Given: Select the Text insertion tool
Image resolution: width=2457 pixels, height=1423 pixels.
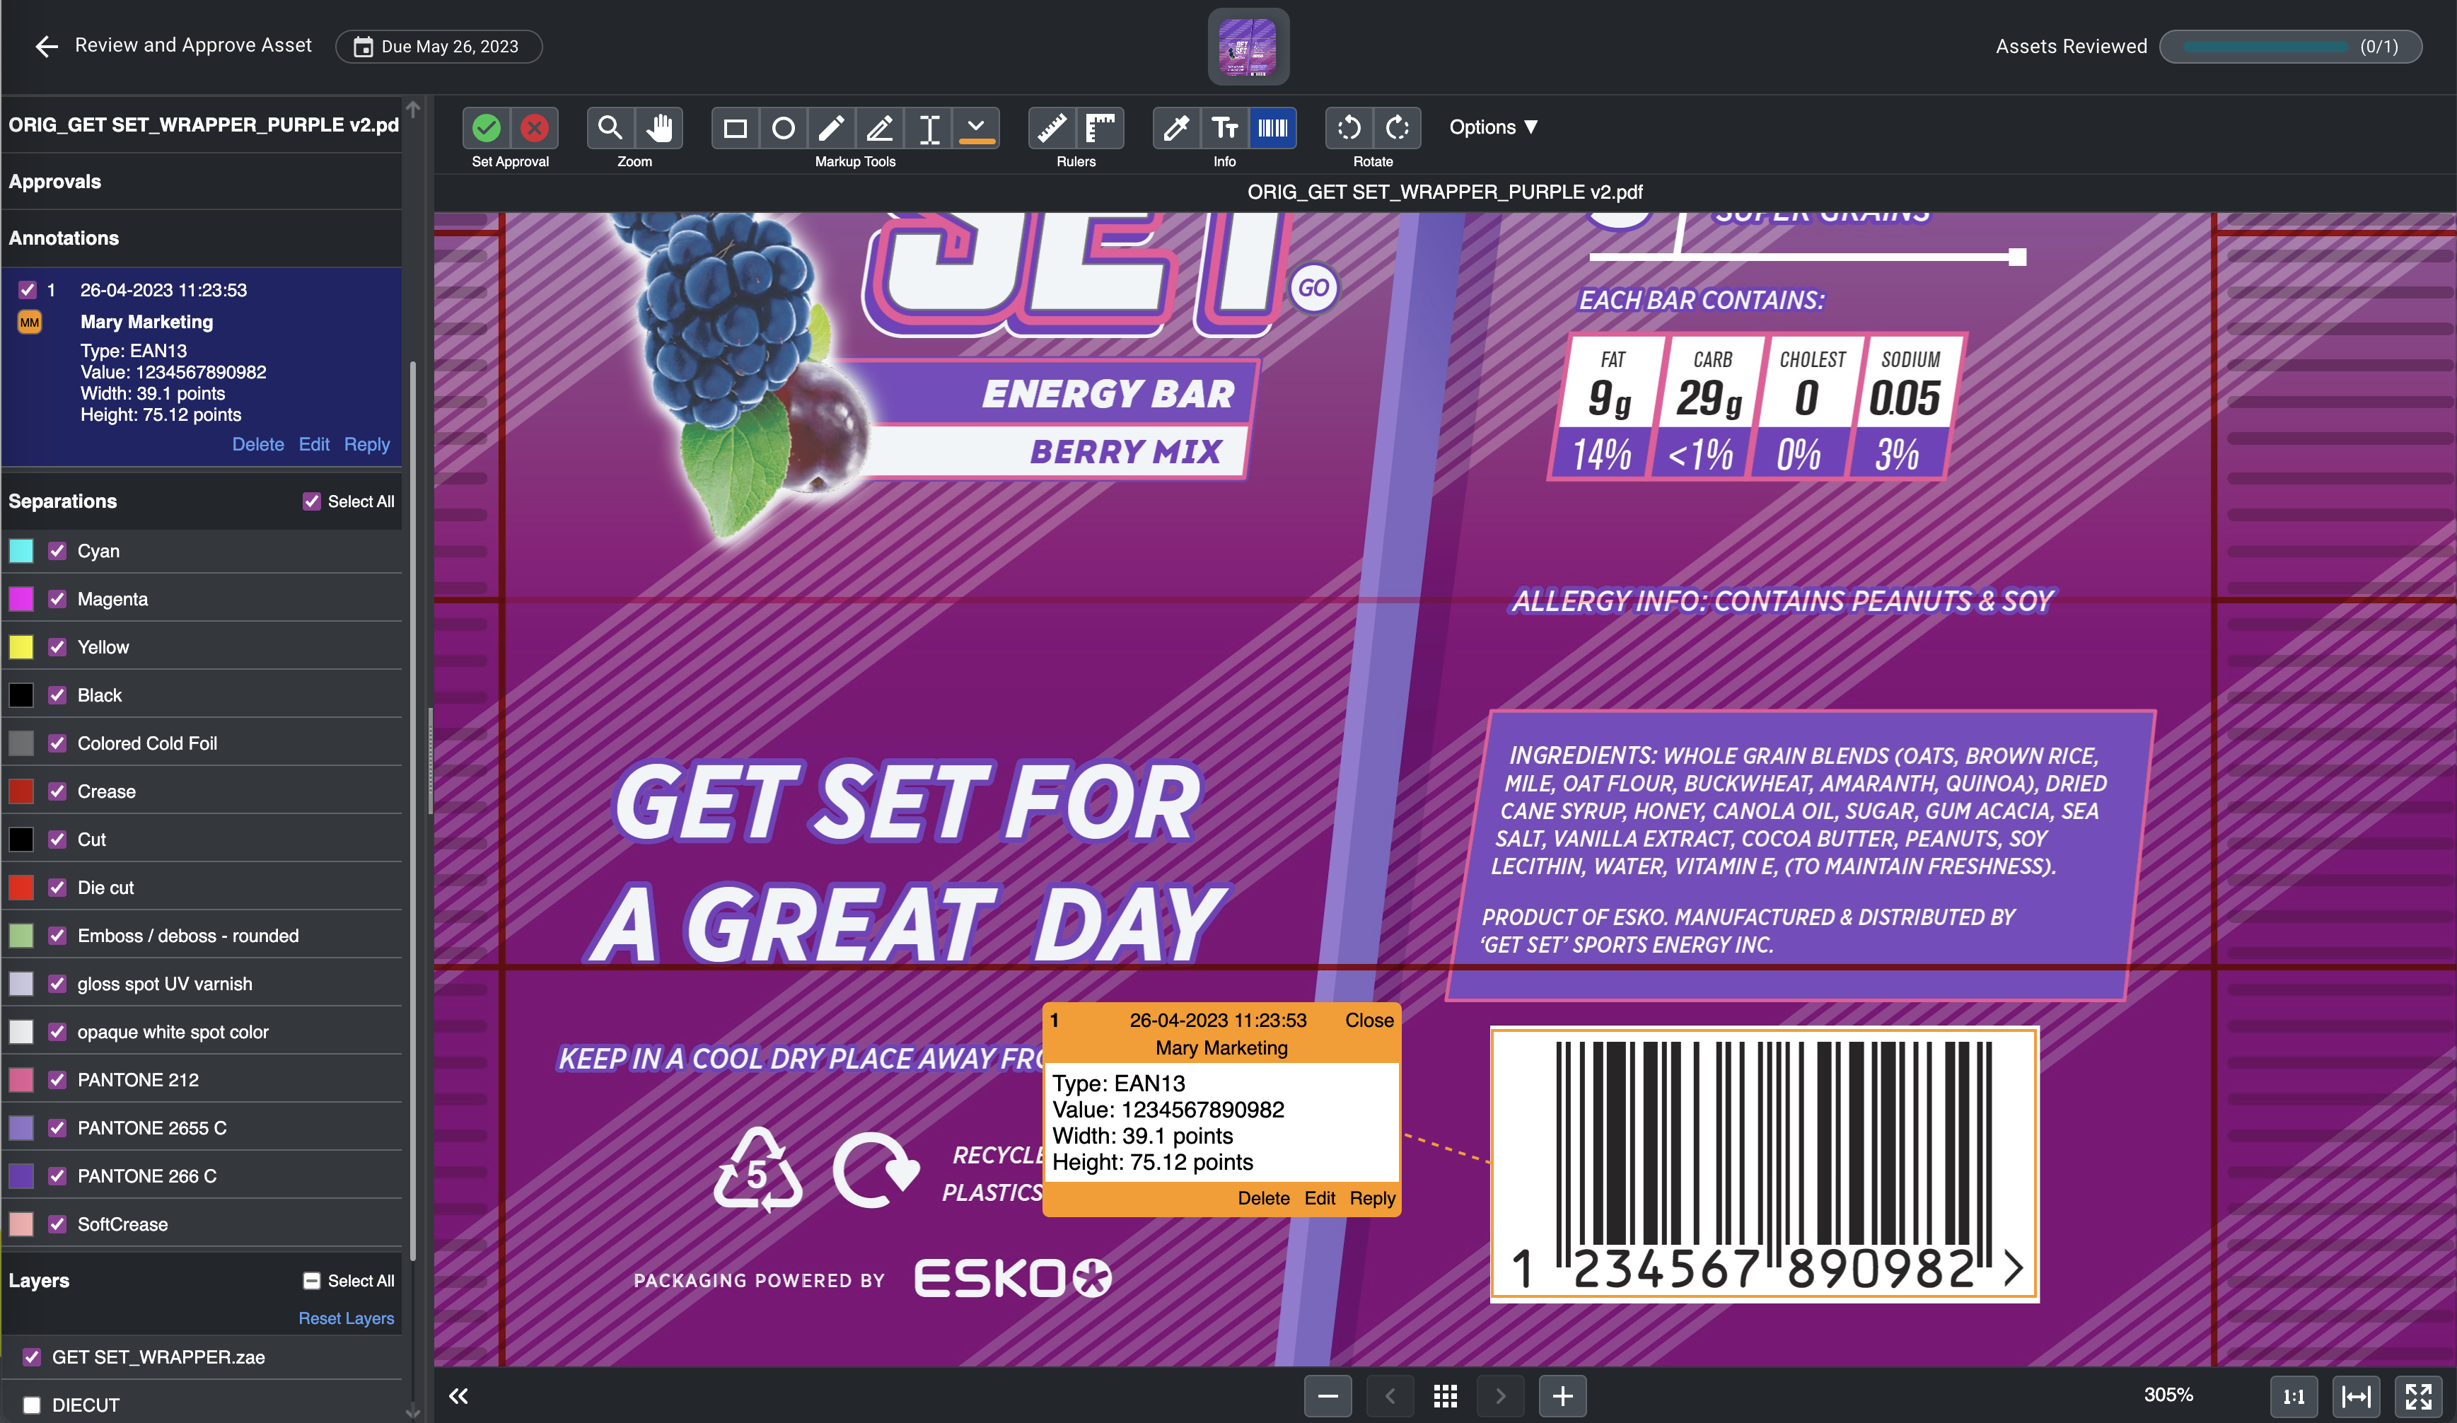Looking at the screenshot, I should tap(928, 127).
